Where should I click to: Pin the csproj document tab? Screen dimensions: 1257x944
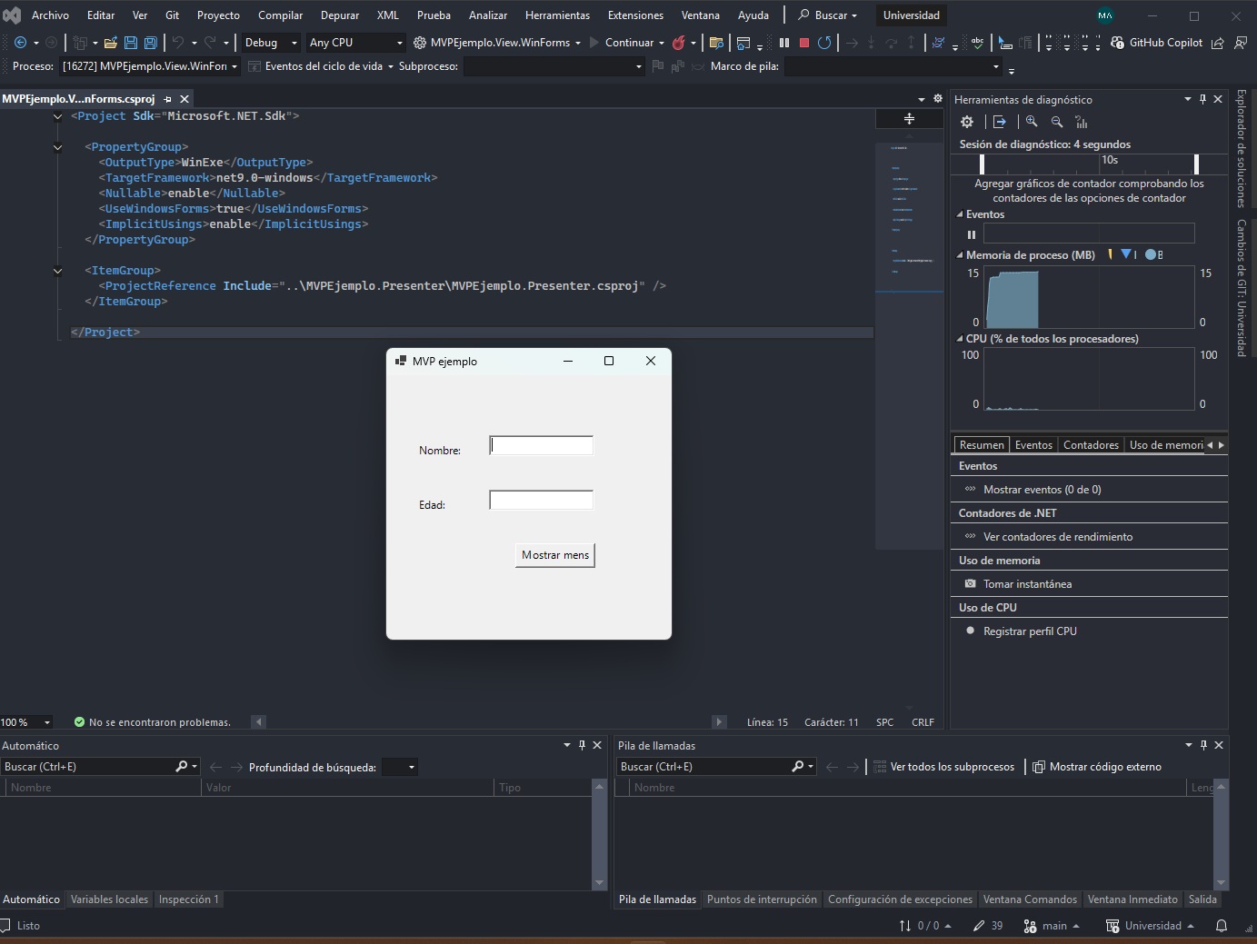(x=168, y=99)
